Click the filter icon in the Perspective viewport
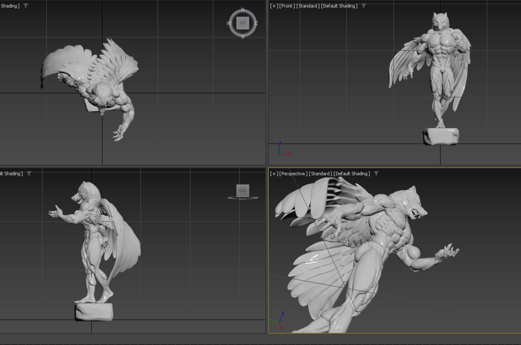 tap(376, 174)
